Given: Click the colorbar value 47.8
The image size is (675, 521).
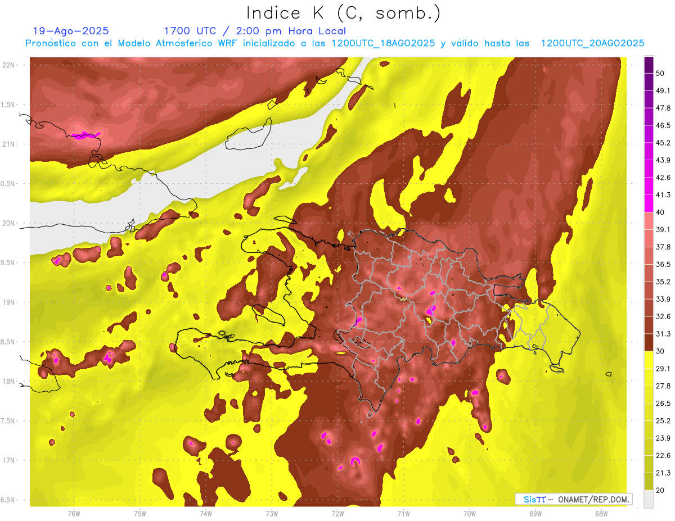Looking at the screenshot, I should [x=663, y=108].
